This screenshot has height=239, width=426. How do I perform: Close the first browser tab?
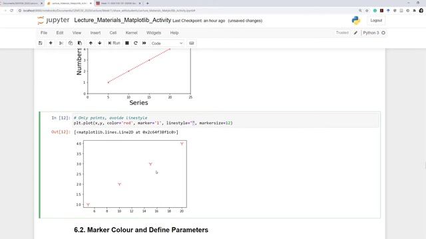(41, 3)
